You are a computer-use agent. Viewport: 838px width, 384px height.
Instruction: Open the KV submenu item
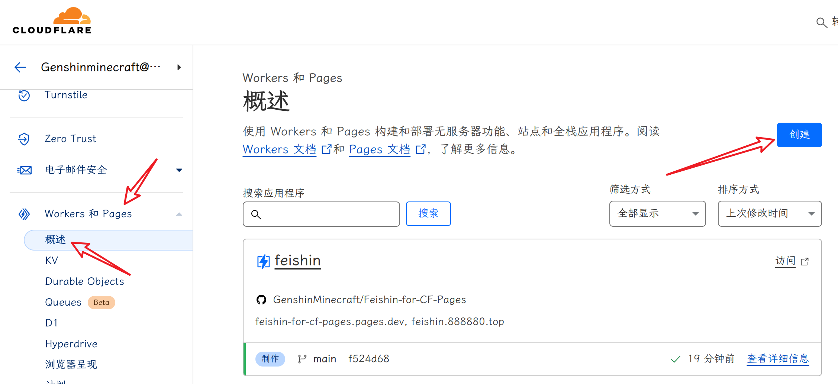pyautogui.click(x=52, y=261)
